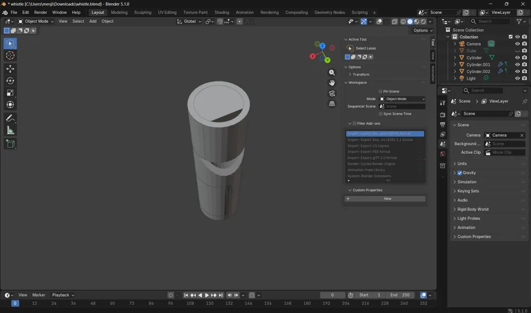The width and height of the screenshot is (531, 313).
Task: Activate the Rotate tool
Action: [x=10, y=81]
